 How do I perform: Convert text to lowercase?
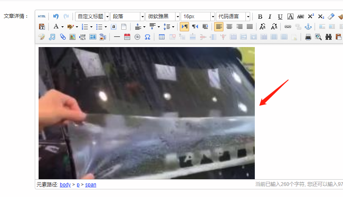tap(274, 27)
